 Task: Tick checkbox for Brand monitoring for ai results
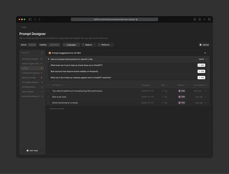pyautogui.click(x=49, y=103)
